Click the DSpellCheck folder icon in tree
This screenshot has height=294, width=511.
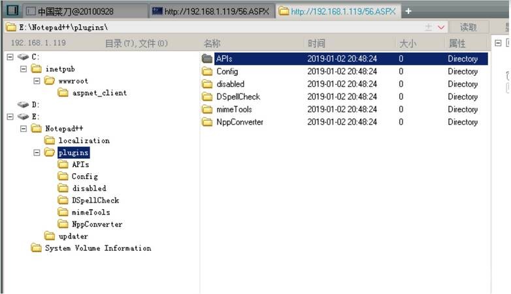63,201
